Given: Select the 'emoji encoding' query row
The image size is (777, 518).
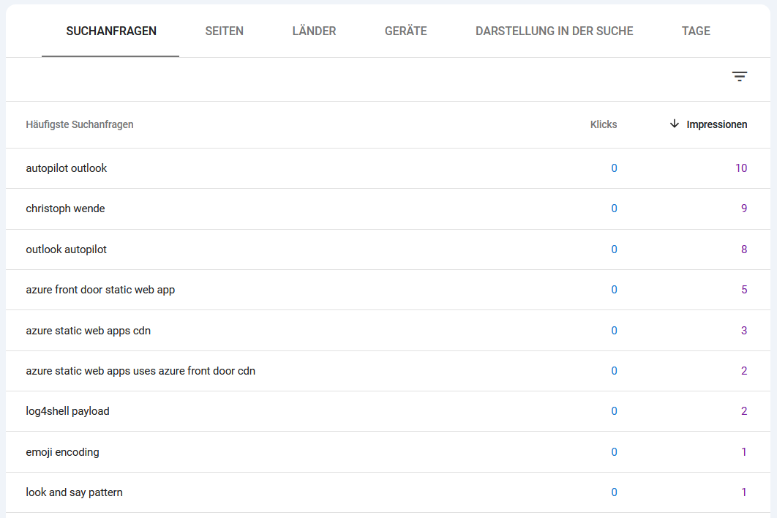Looking at the screenshot, I should [x=62, y=451].
